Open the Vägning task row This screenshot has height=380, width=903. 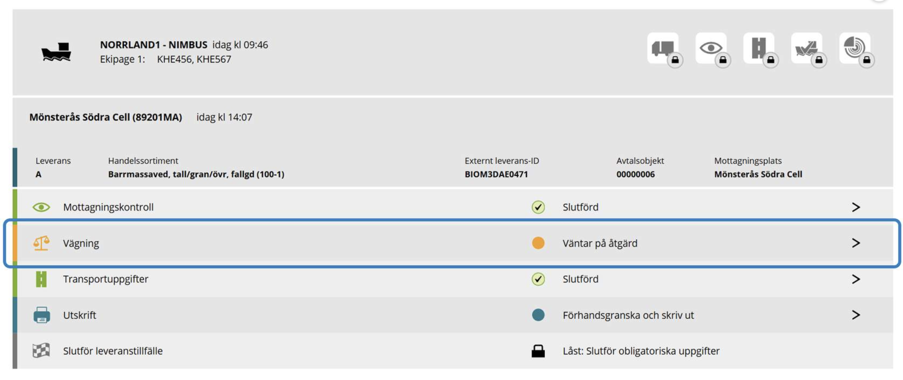(453, 243)
